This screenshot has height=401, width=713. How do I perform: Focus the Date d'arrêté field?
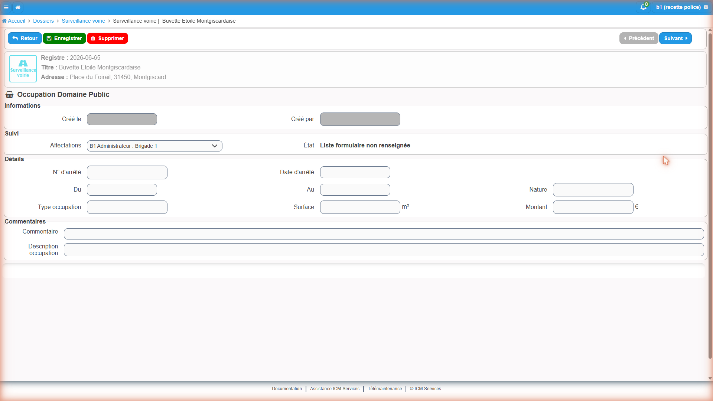(355, 172)
